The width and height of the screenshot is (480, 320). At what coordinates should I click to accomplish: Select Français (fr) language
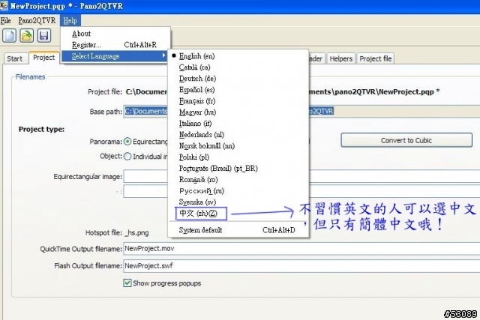tap(238, 101)
